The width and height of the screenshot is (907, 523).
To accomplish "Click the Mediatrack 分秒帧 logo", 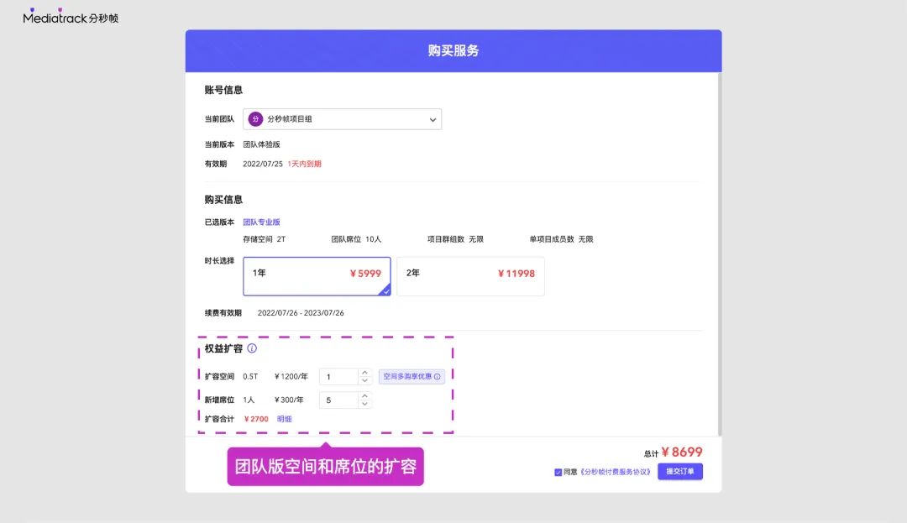I will click(x=71, y=17).
